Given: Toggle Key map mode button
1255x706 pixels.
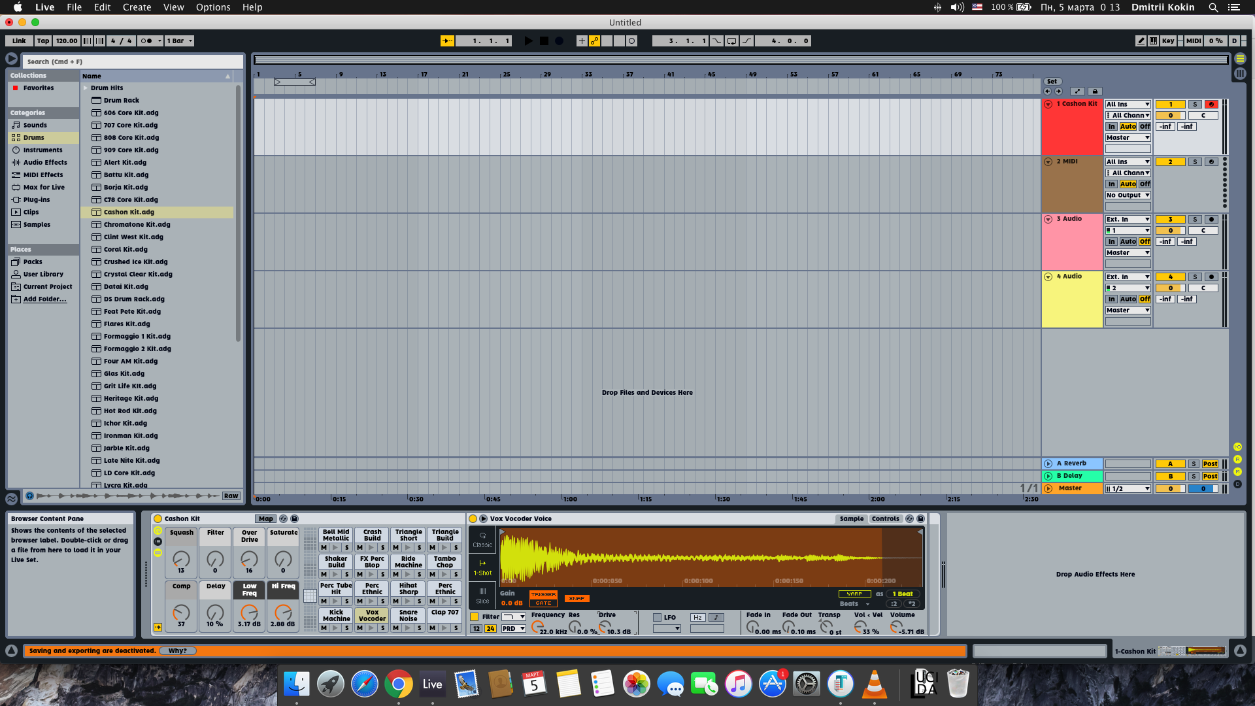Looking at the screenshot, I should point(1167,41).
